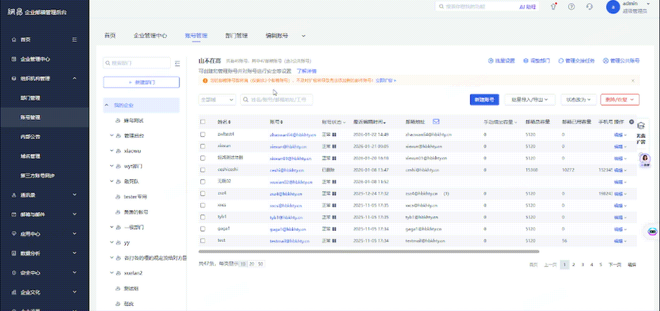The image size is (660, 311).
Task: Open the red 删除/恢复 dropdown
Action: pos(620,100)
